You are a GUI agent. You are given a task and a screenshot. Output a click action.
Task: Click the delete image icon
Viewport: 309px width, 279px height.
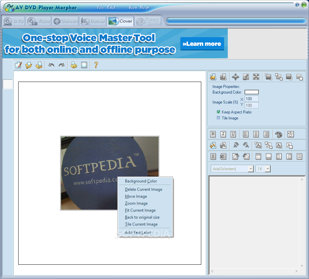pyautogui.click(x=223, y=77)
